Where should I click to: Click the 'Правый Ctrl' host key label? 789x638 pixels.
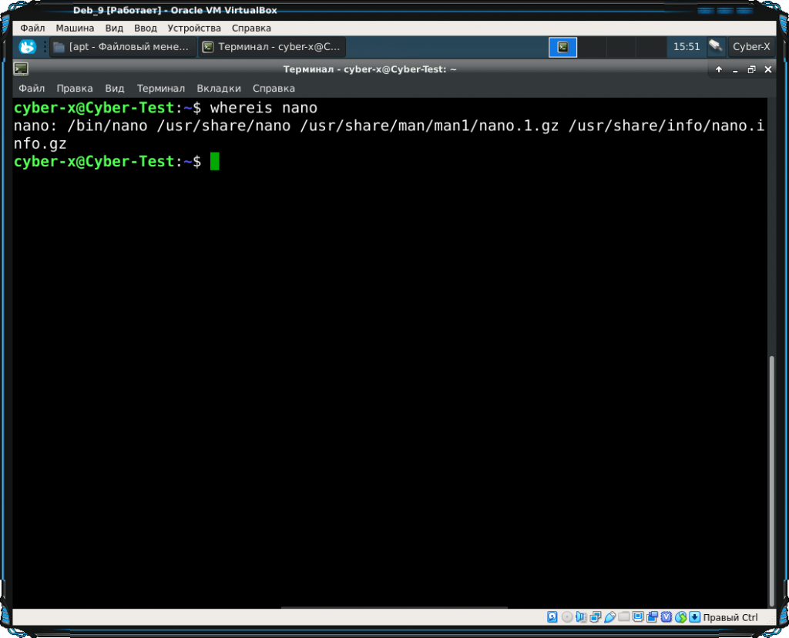[730, 617]
